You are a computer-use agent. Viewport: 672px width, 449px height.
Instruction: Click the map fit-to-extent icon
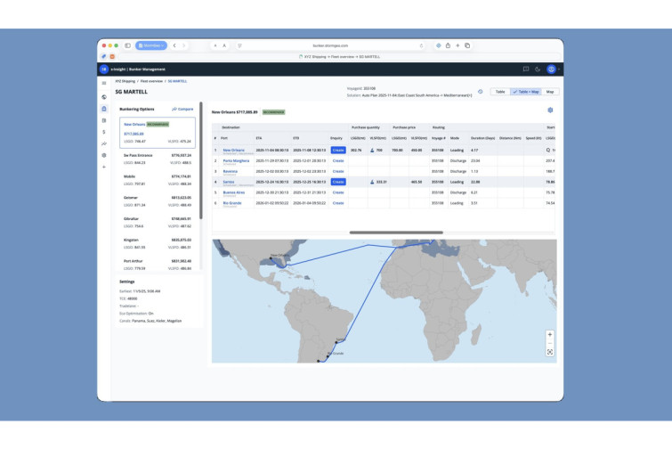[x=550, y=352]
